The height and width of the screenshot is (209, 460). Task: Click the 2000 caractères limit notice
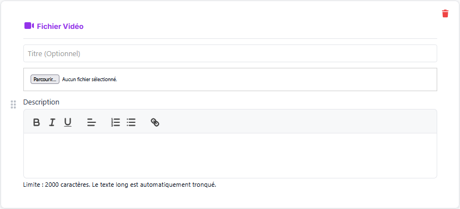point(119,185)
